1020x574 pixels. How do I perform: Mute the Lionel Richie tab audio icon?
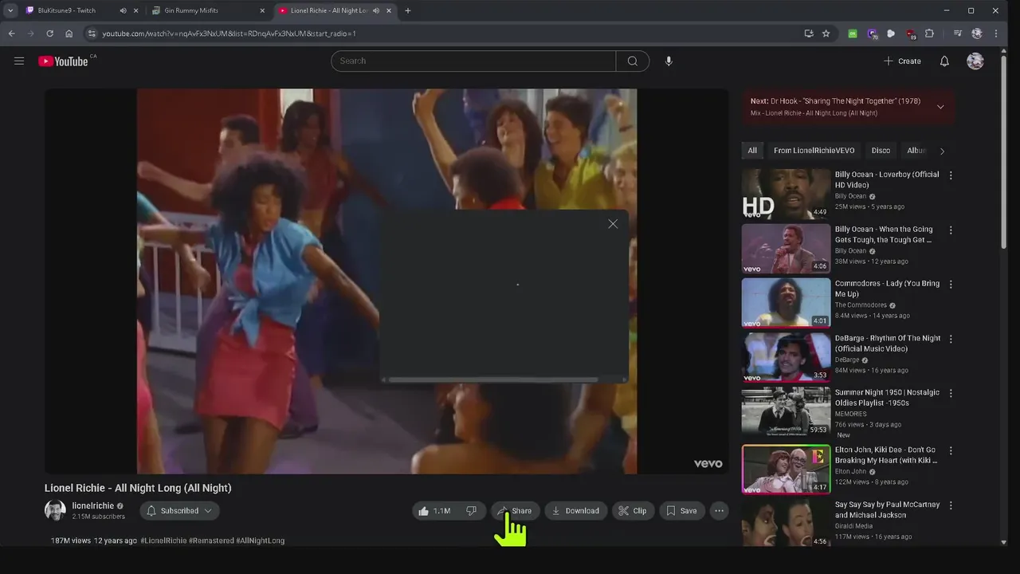point(376,10)
